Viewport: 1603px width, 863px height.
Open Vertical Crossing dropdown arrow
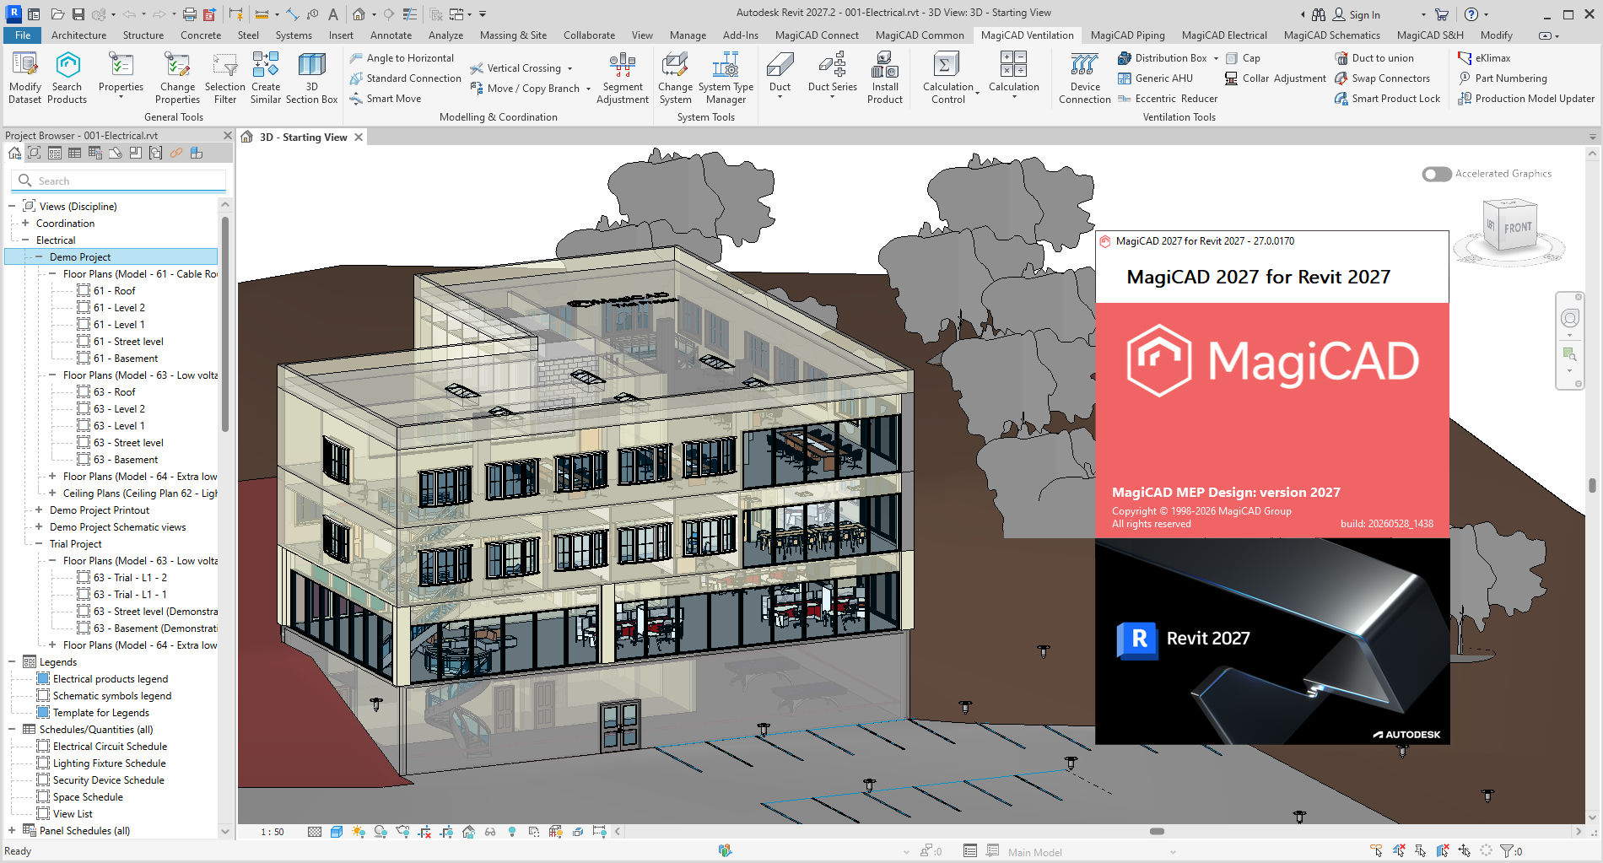(x=569, y=68)
